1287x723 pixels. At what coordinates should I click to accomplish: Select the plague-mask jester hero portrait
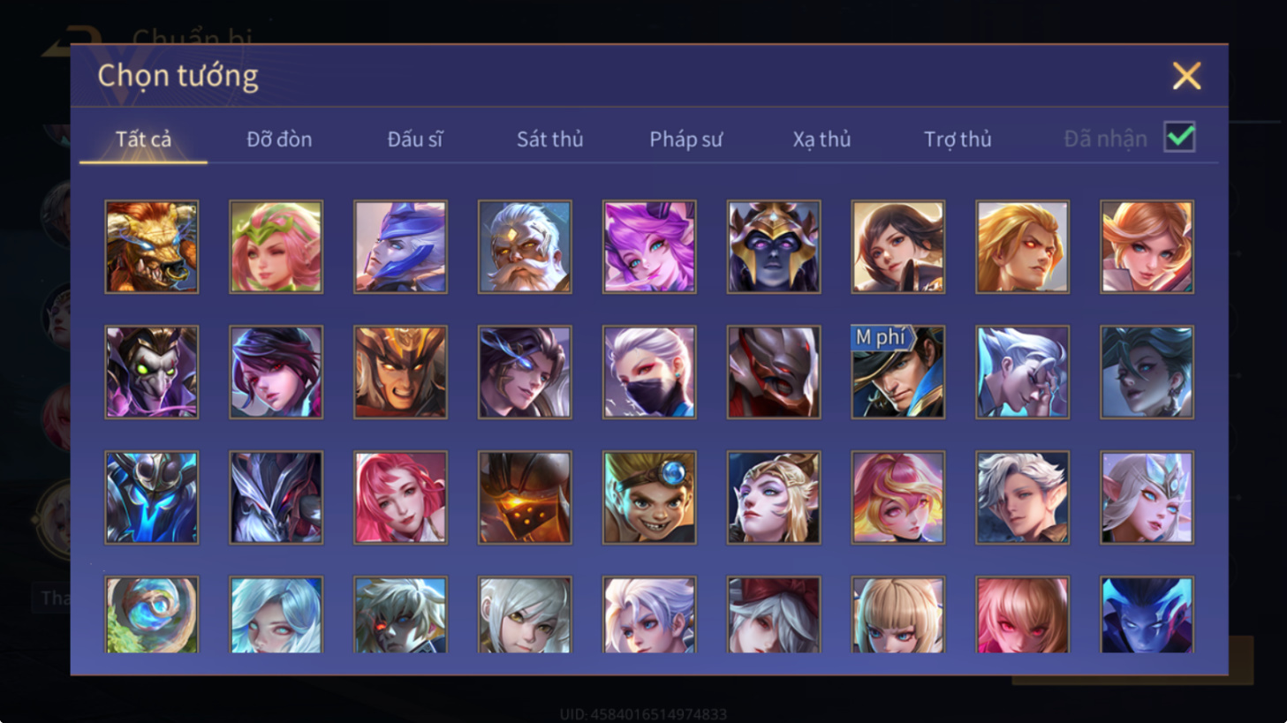152,372
